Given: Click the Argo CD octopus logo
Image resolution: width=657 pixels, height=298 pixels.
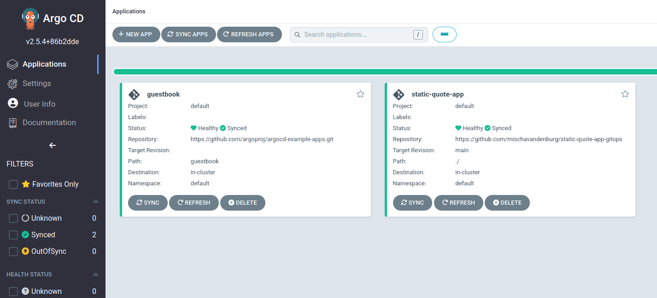Looking at the screenshot, I should (29, 18).
